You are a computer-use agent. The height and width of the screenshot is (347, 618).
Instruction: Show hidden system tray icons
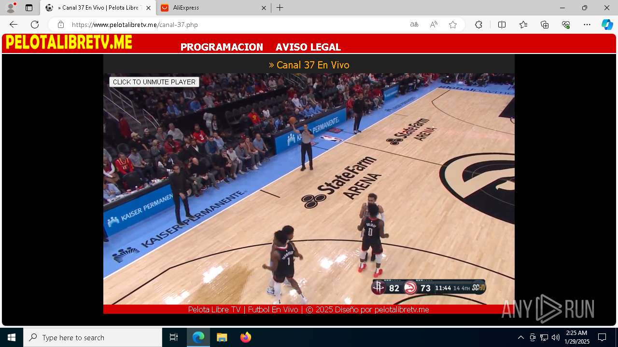[520, 337]
